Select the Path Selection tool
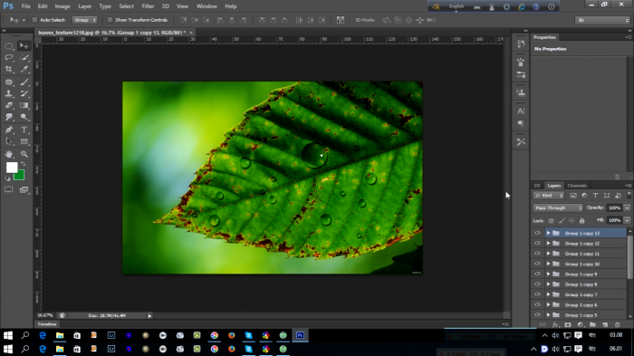 8,141
